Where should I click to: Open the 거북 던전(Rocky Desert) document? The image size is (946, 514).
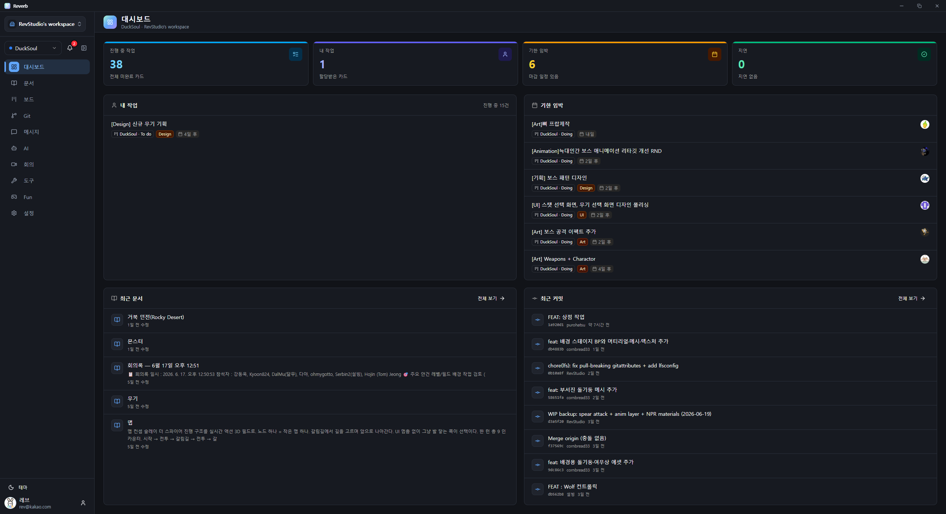click(310, 321)
